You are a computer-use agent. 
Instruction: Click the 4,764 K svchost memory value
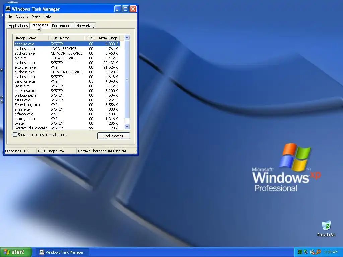tap(111, 49)
